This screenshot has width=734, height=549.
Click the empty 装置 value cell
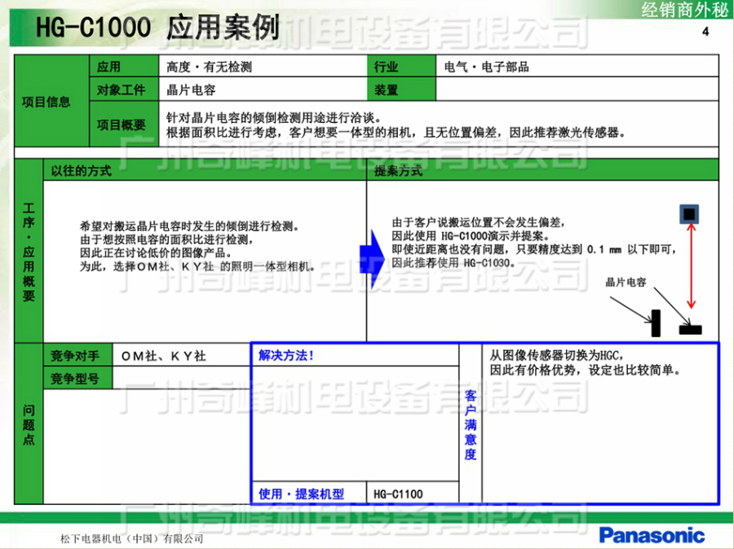coord(577,90)
